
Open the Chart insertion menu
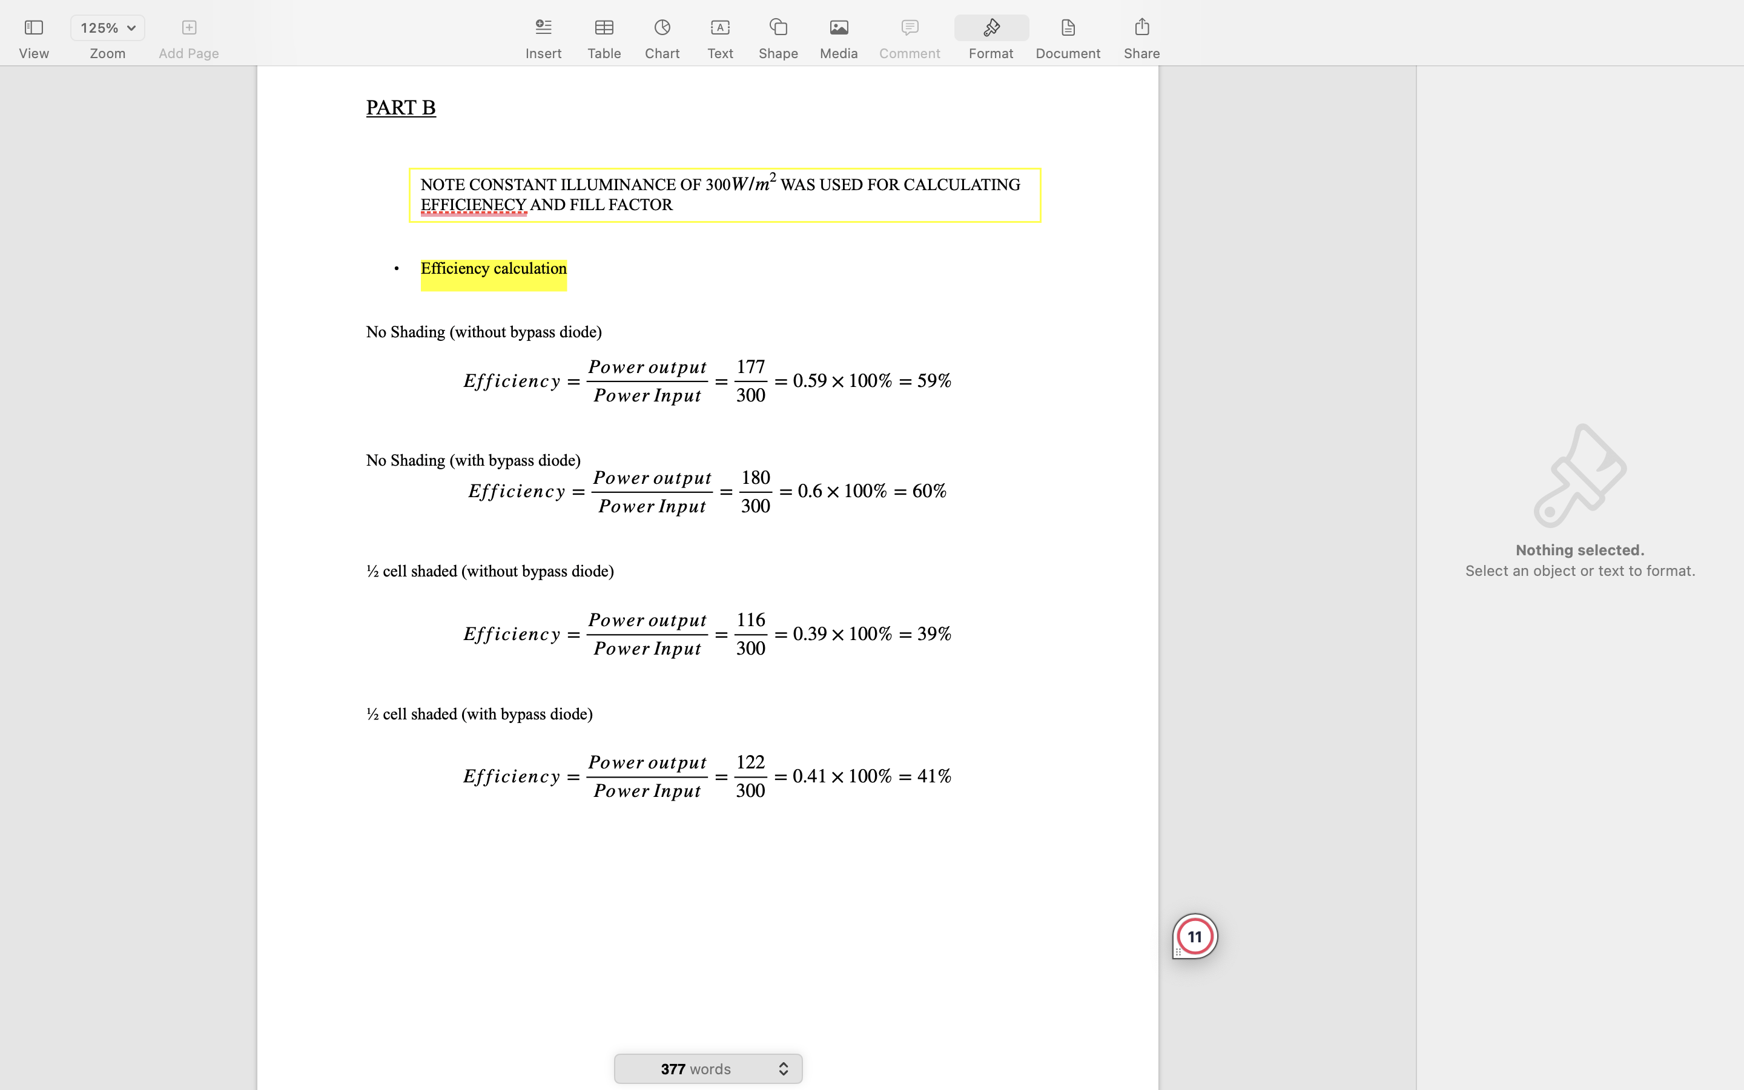coord(661,33)
